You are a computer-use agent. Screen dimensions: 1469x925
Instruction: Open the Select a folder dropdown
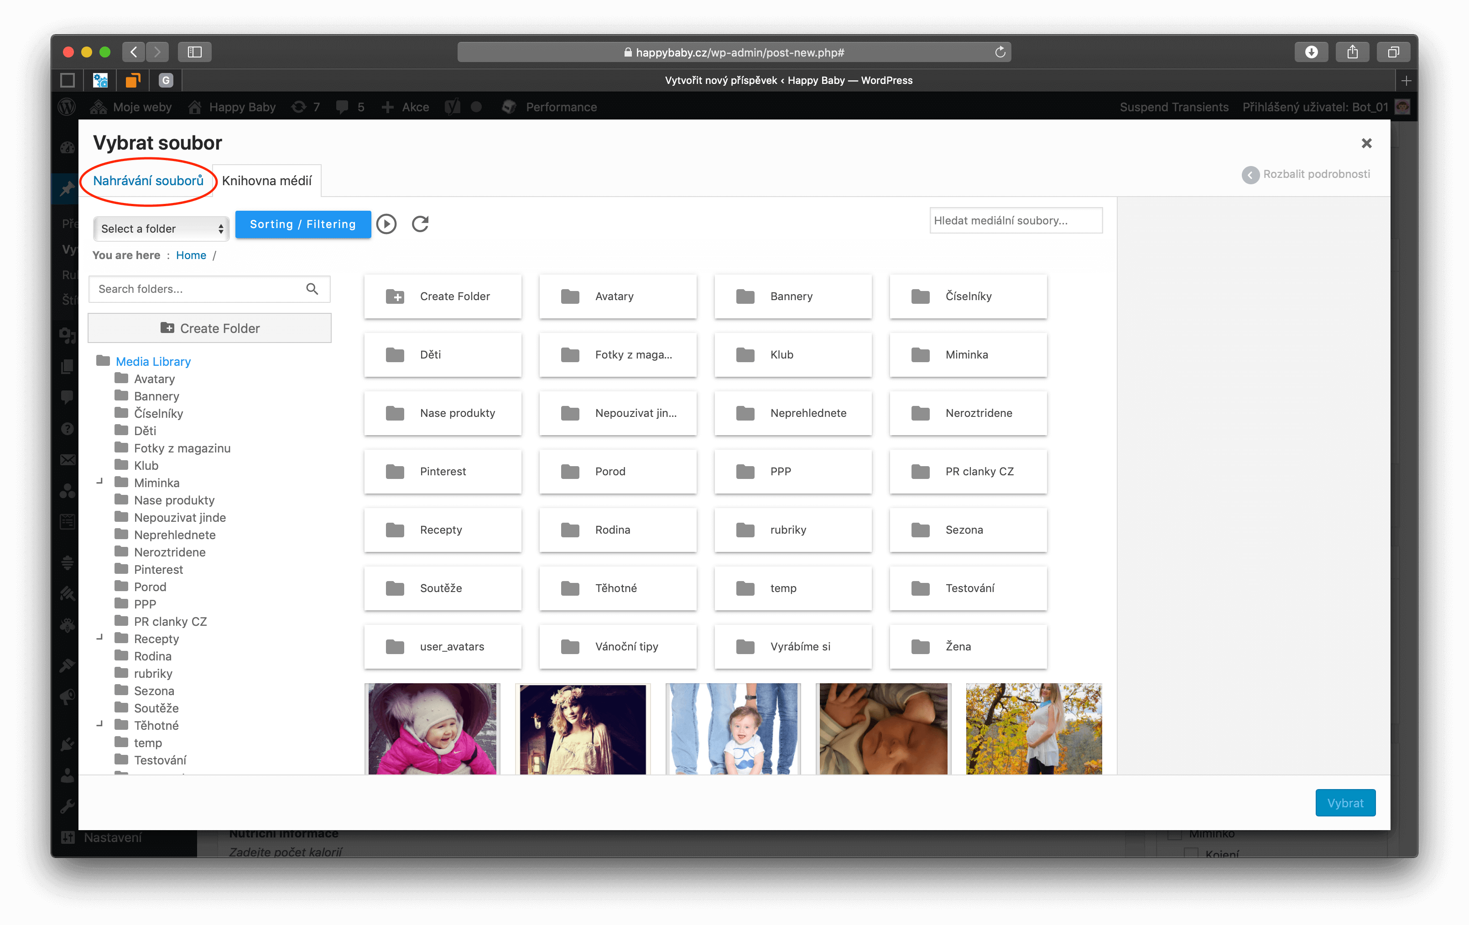coord(161,229)
